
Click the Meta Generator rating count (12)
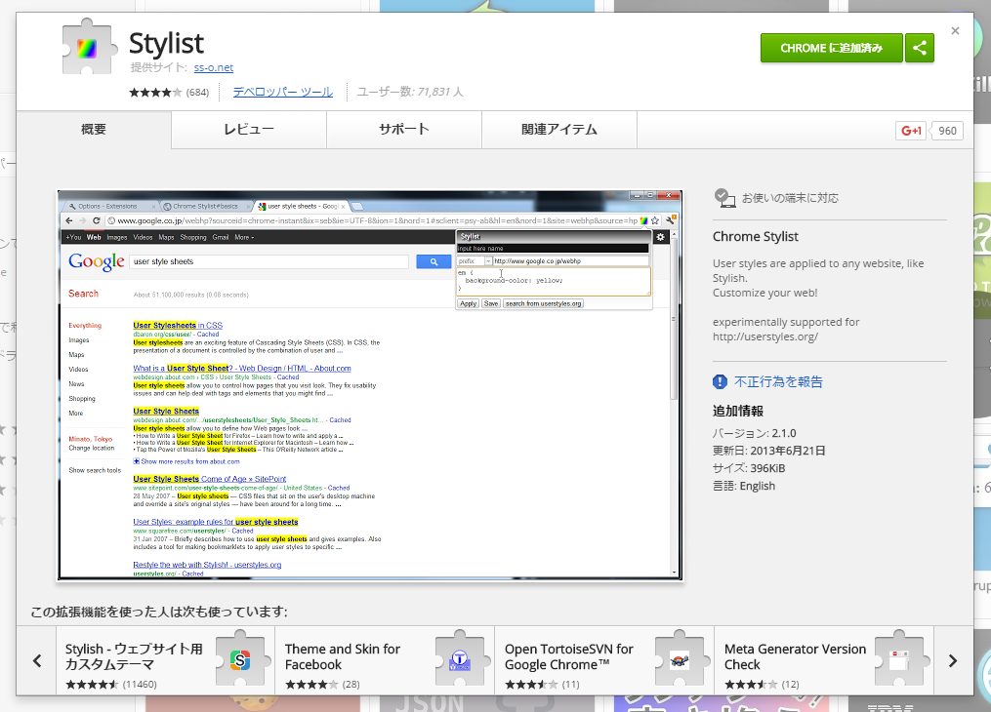pos(790,685)
